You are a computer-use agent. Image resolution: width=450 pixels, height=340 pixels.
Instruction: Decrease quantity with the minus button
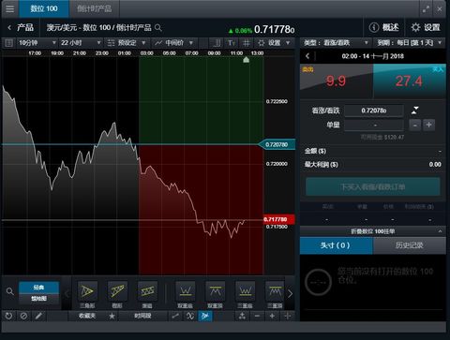[x=415, y=126]
